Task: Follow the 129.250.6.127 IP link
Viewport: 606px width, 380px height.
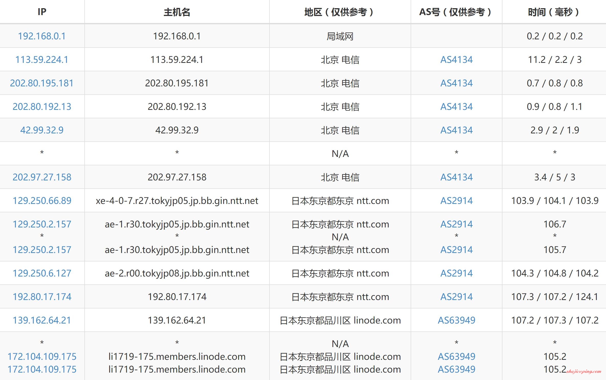Action: tap(42, 273)
